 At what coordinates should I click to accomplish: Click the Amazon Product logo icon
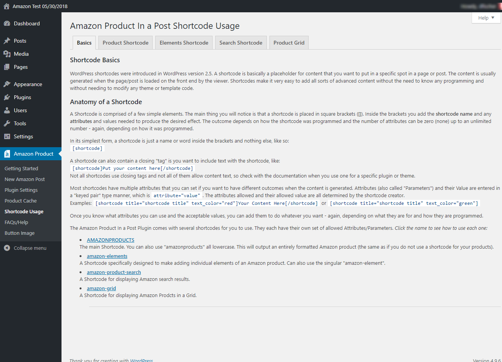click(x=7, y=154)
